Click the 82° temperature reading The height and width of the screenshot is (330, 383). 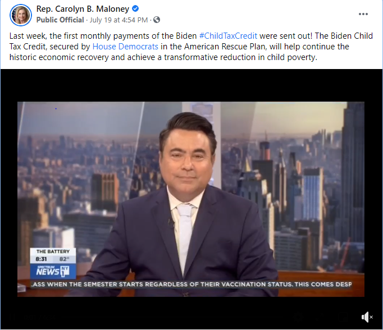coord(64,259)
